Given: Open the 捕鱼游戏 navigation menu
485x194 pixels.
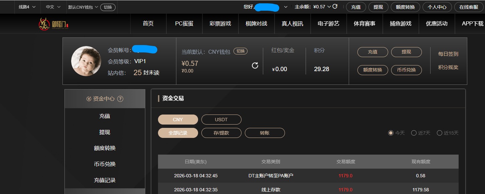Looking at the screenshot, I should [x=400, y=23].
